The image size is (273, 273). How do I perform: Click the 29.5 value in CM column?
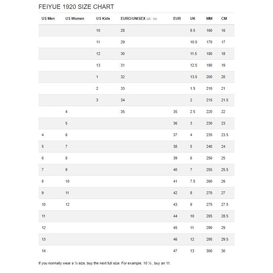[x=225, y=239]
